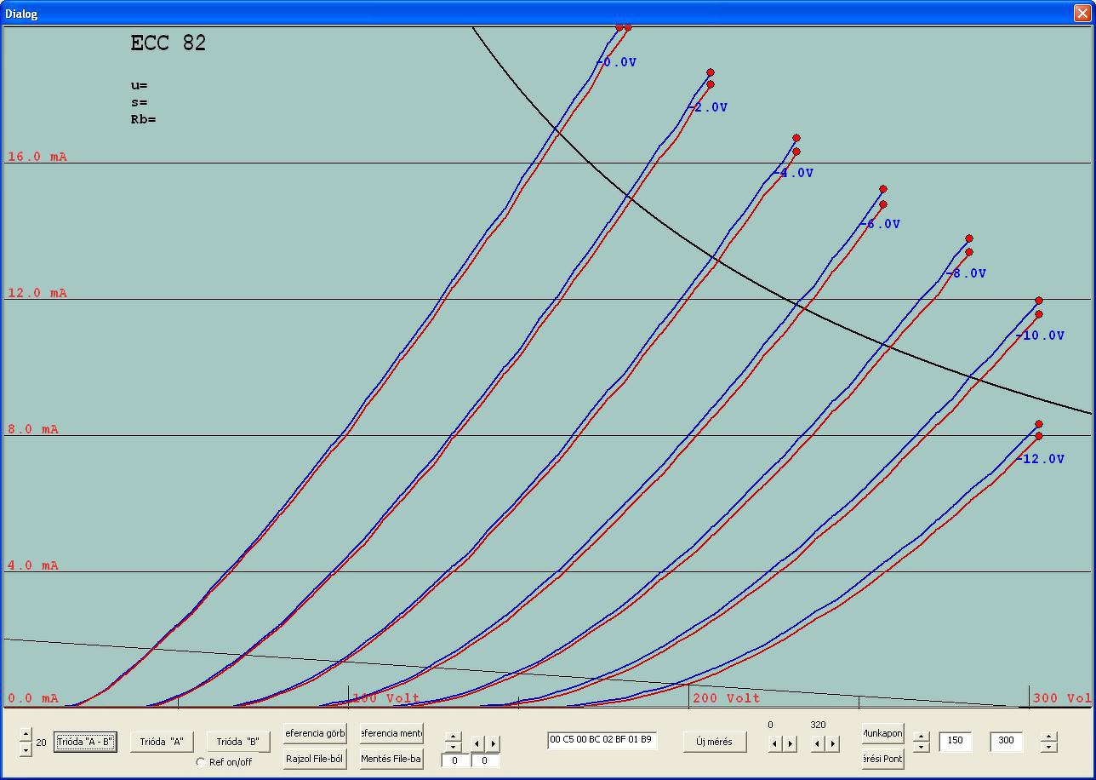Click into the 300 value field

click(x=1006, y=741)
